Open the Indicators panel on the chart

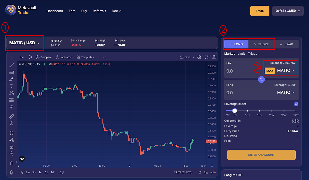(x=64, y=57)
